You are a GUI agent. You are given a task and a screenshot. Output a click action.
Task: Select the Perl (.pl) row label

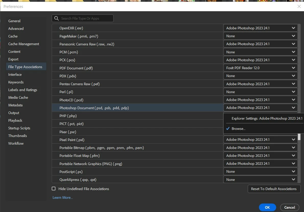[x=66, y=92]
